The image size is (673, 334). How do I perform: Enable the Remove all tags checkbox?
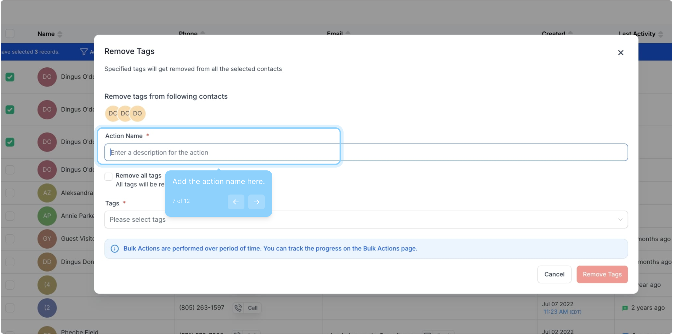coord(108,177)
